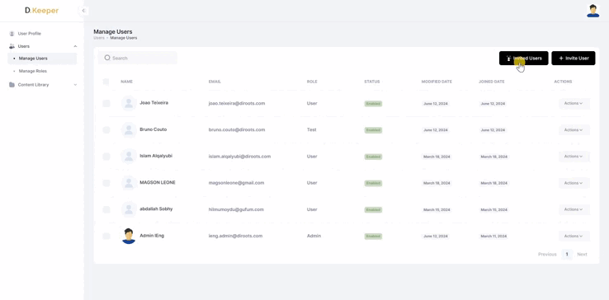This screenshot has height=300, width=609.
Task: Click the name MAGSON LEONE
Action: coord(158,182)
